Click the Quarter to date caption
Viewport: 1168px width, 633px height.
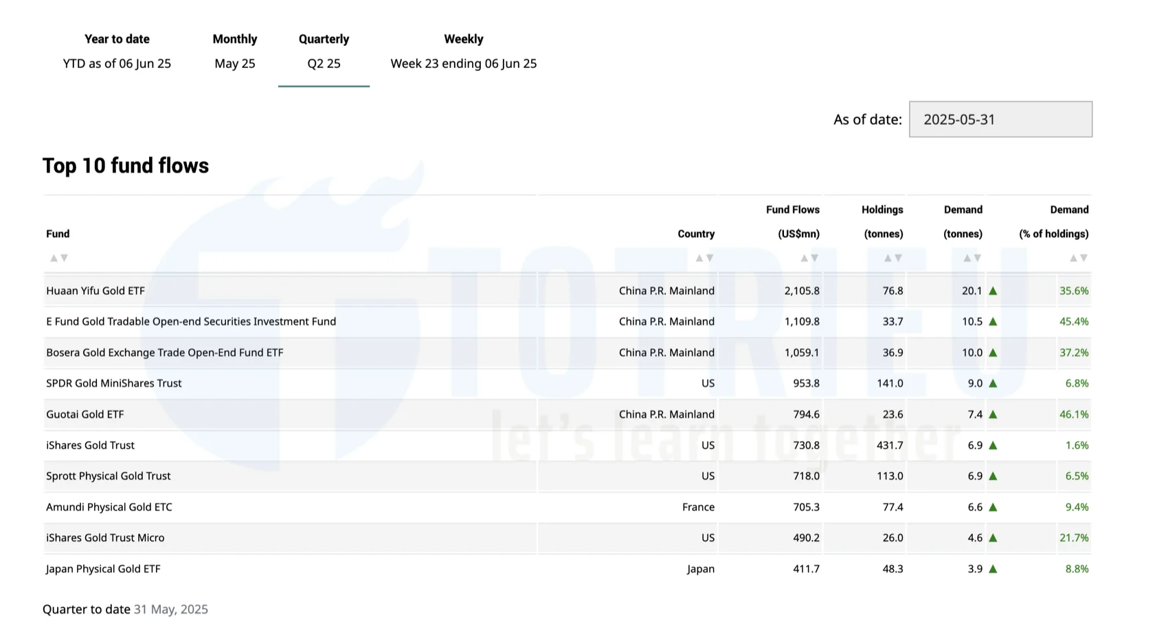coord(125,610)
